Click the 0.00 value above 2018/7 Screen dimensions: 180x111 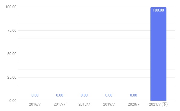pos(84,95)
